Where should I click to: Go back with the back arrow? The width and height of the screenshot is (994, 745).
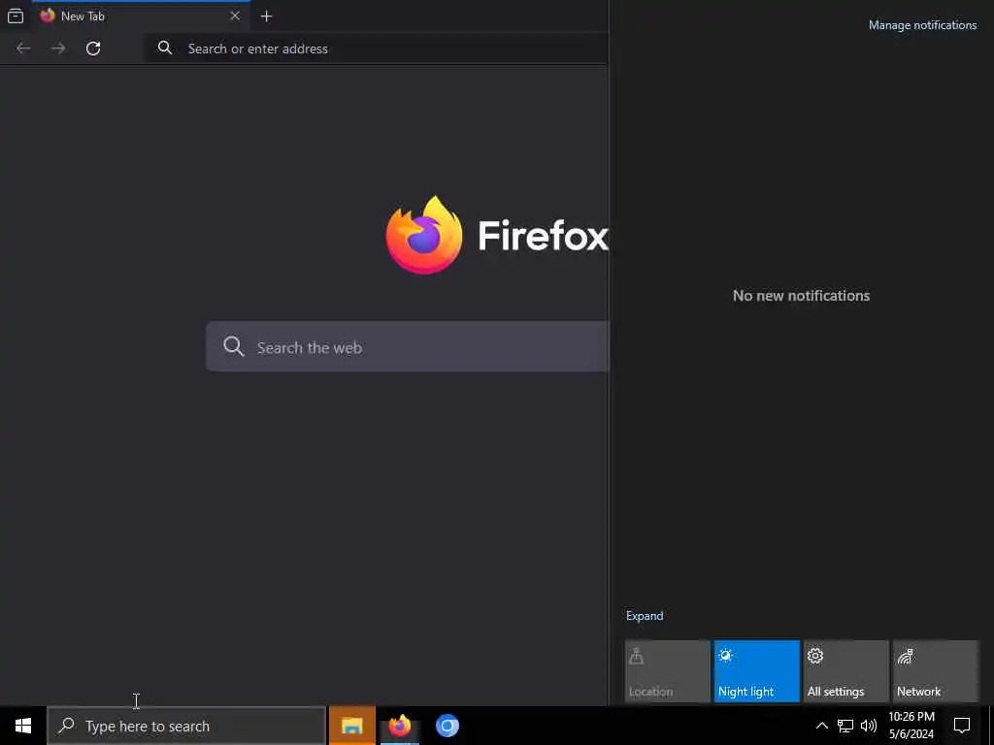[x=23, y=49]
